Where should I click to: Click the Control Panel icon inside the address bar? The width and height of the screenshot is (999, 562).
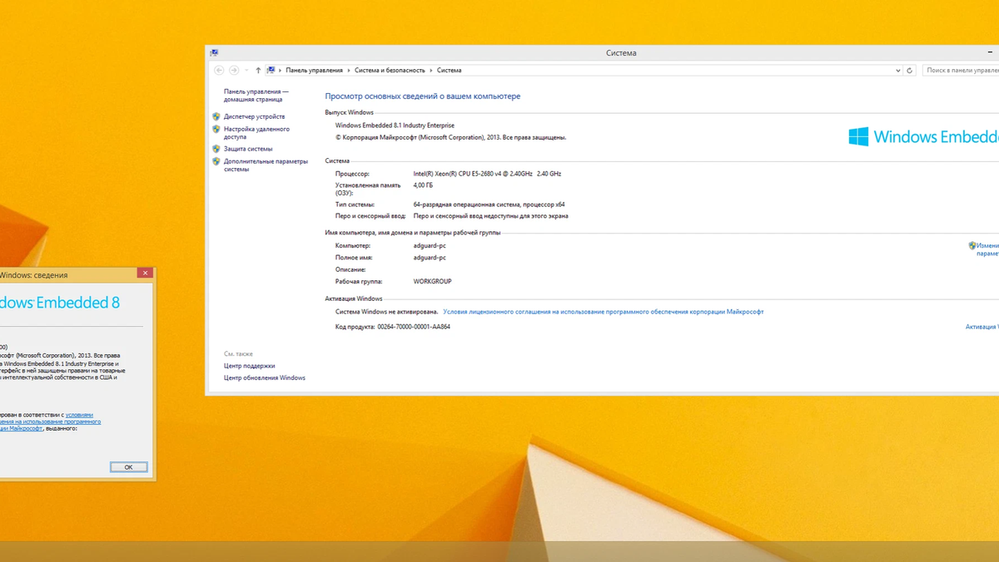tap(270, 70)
